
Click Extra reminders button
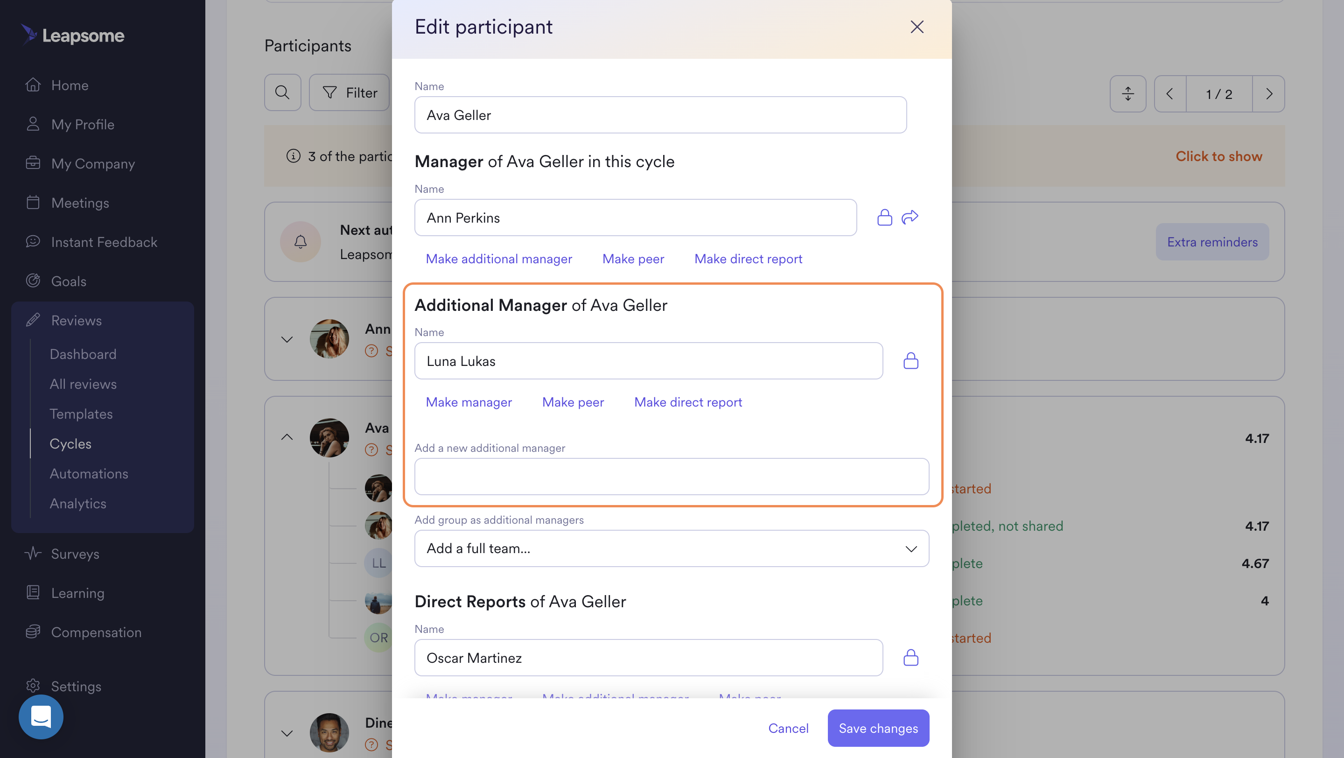coord(1212,241)
